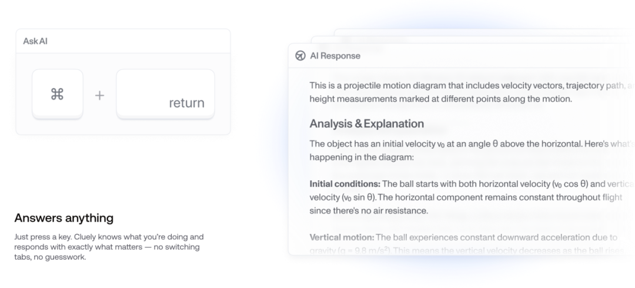Click the return key

click(165, 94)
